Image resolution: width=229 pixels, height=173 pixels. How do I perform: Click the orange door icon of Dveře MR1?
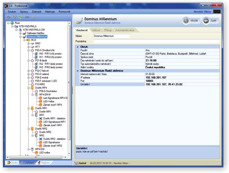pyautogui.click(x=32, y=108)
